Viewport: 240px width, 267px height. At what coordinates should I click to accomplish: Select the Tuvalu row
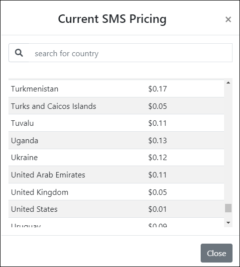pos(116,123)
